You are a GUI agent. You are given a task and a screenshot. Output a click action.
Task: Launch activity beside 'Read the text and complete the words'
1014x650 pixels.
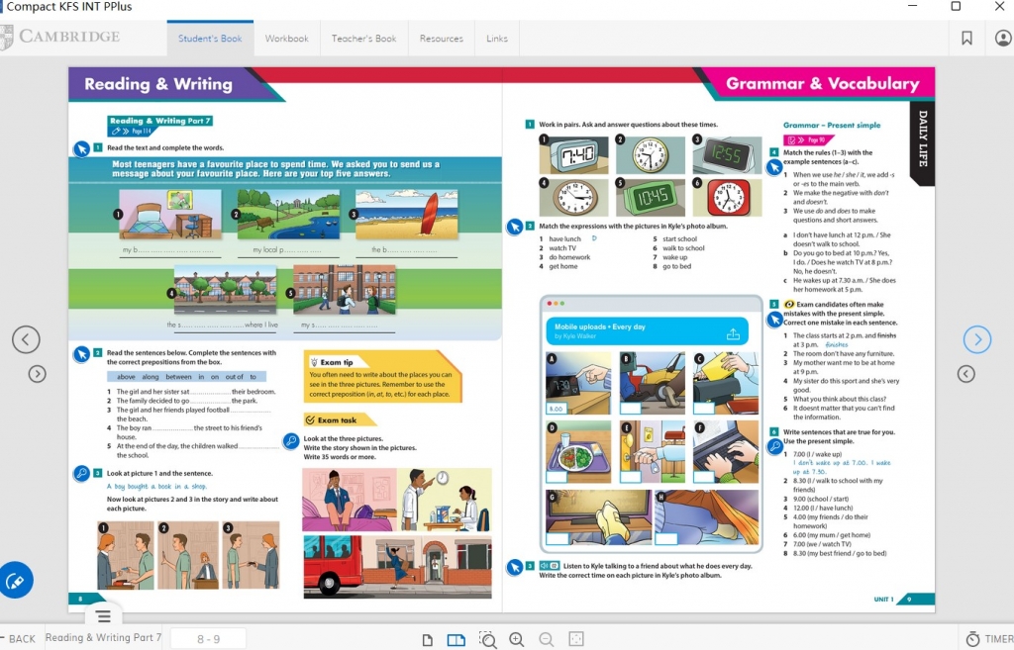[81, 148]
